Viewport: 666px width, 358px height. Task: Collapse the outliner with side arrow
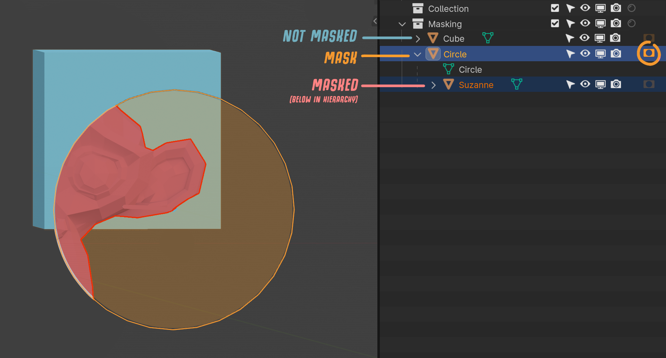pyautogui.click(x=375, y=21)
